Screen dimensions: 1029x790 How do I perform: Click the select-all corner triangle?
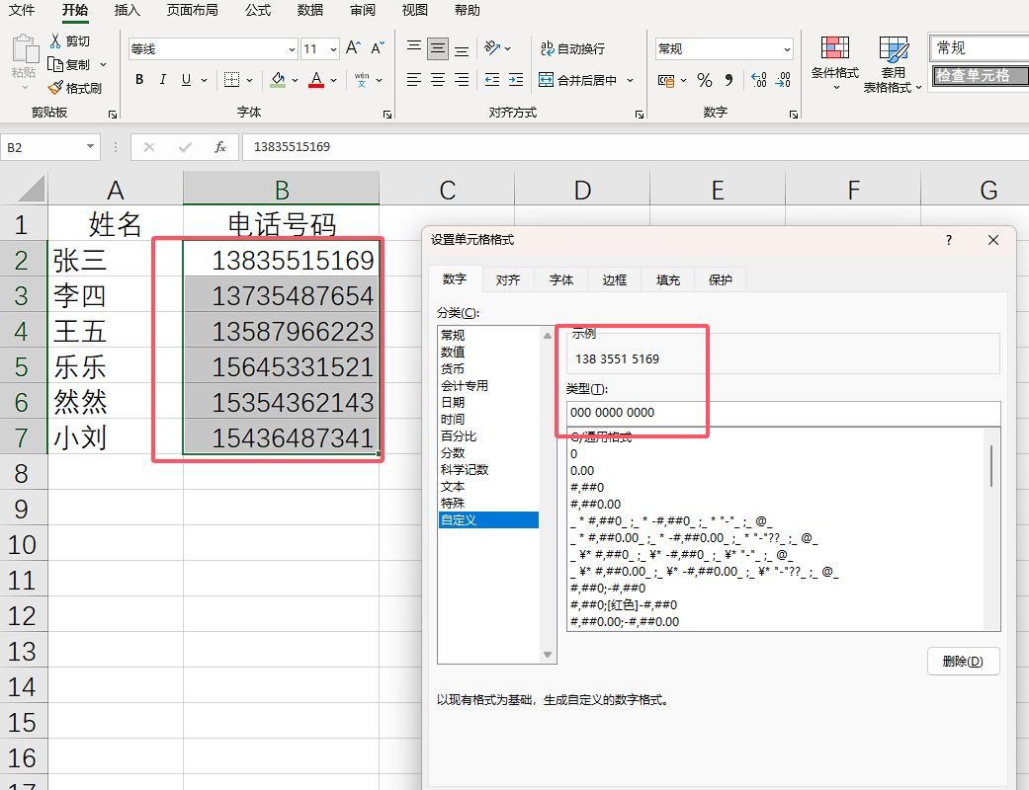click(32, 189)
